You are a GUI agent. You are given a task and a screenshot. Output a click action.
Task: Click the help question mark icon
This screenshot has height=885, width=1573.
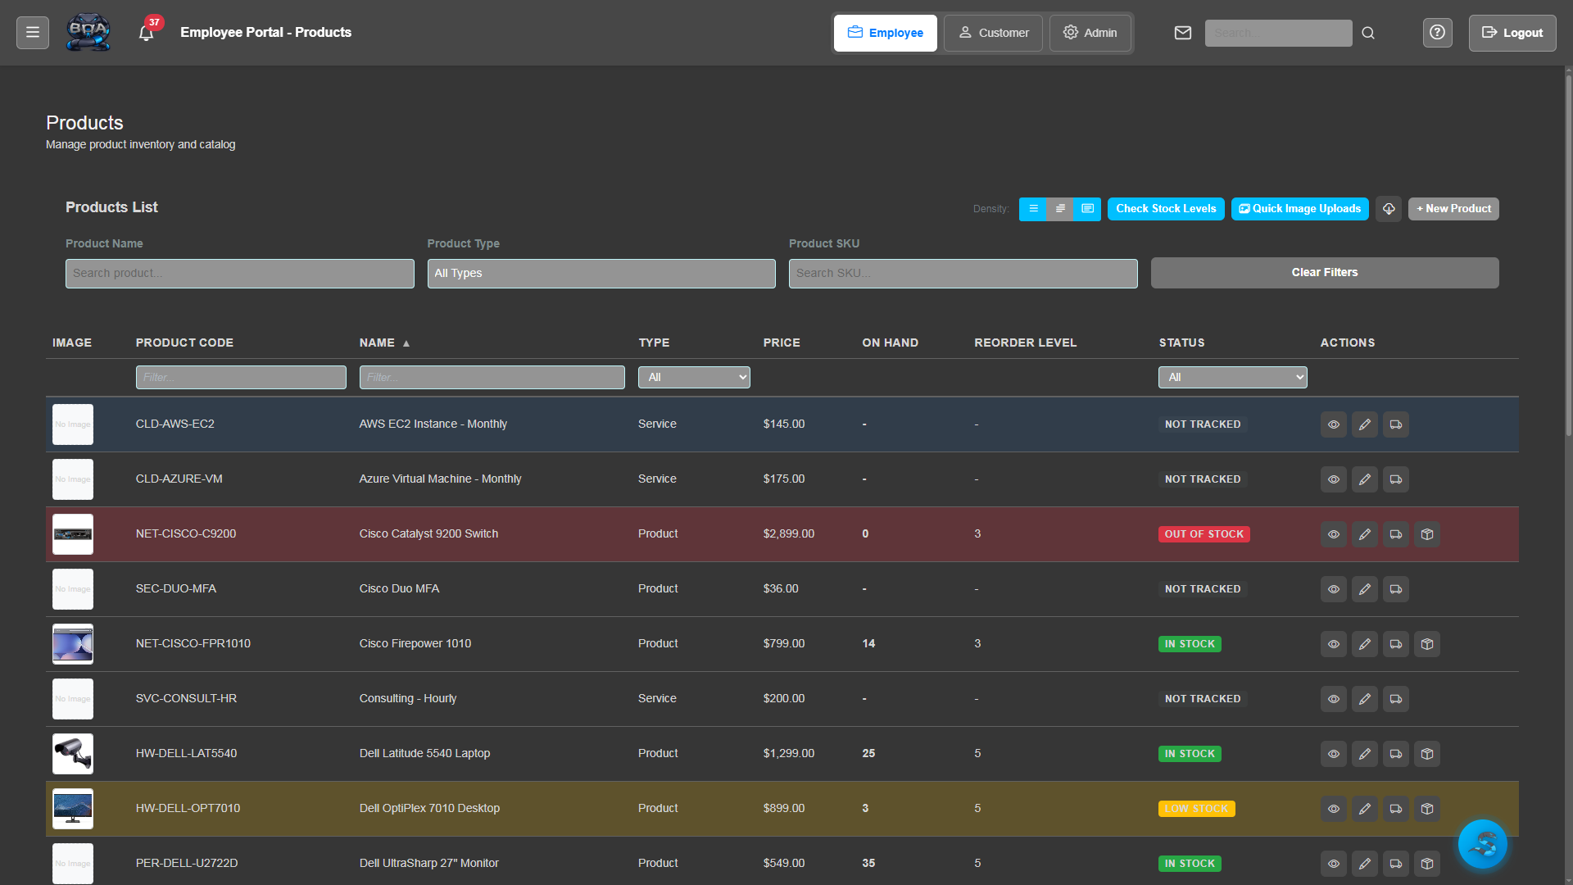click(1437, 33)
